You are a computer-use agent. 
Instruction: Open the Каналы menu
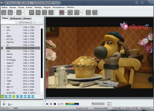click(13, 7)
